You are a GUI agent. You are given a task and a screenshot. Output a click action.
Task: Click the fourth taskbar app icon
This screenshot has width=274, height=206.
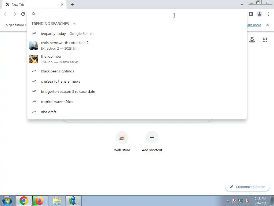coord(73,201)
